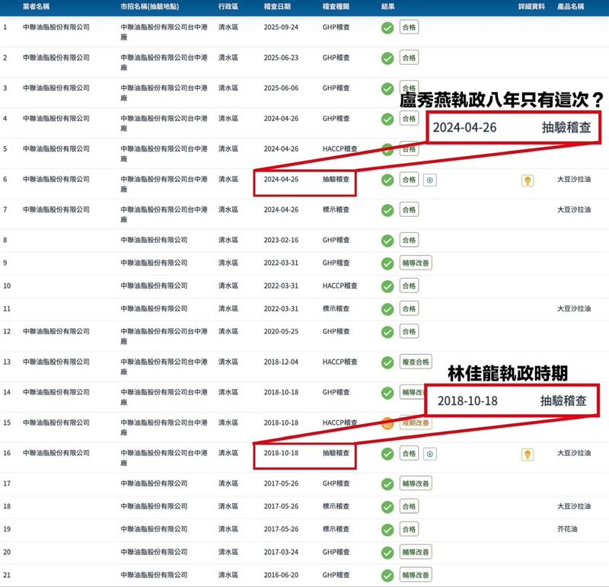Viewport: 609px width, 587px height.
Task: Sort by the 業者名稱 column header
Action: (x=36, y=6)
